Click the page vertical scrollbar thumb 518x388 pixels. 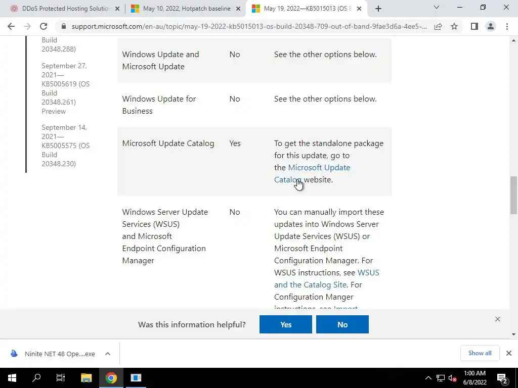pos(513,196)
